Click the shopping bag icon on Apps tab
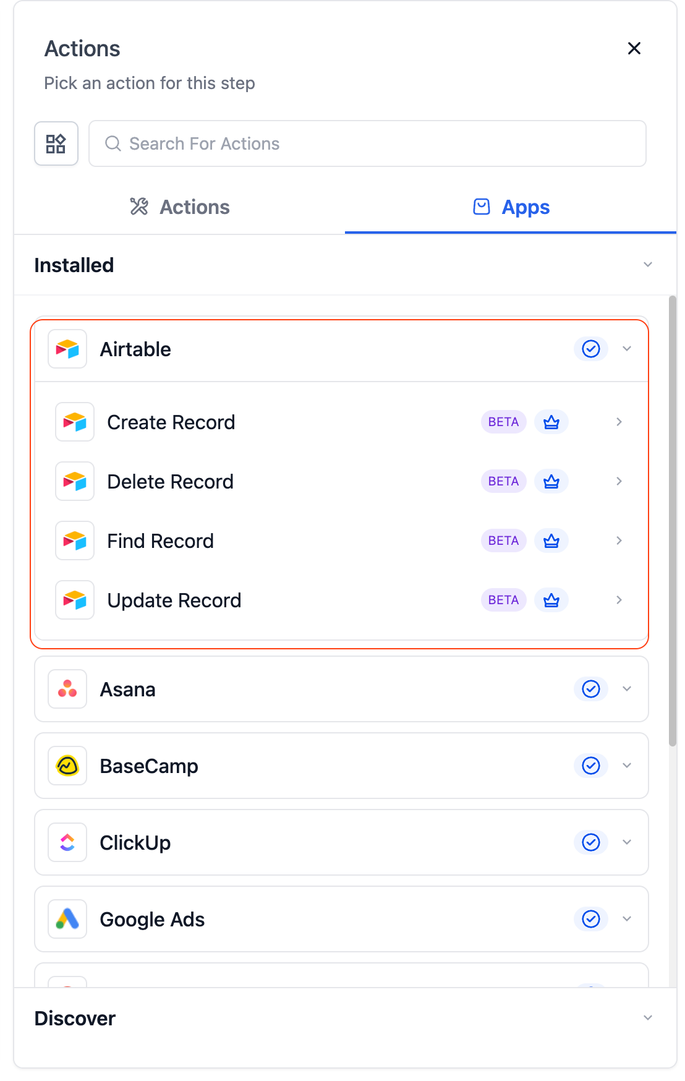Image resolution: width=685 pixels, height=1081 pixels. click(482, 207)
